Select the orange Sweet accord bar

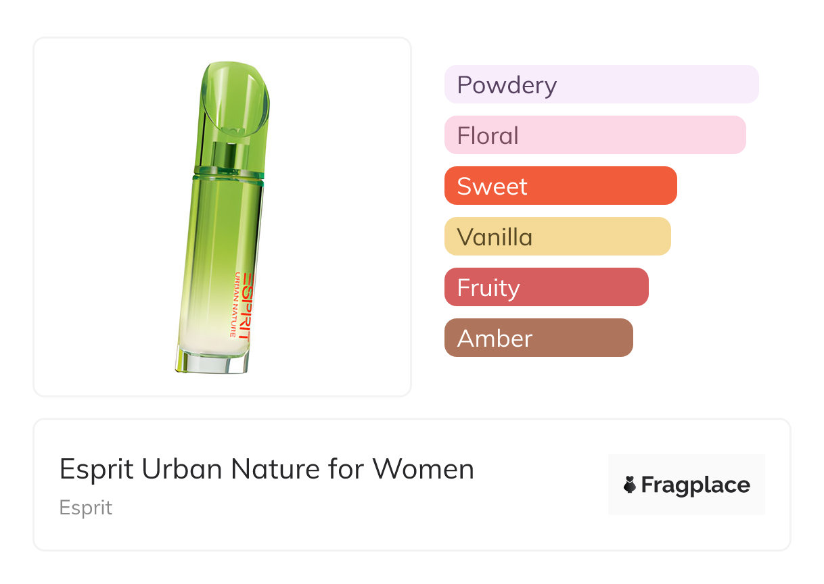coord(561,186)
